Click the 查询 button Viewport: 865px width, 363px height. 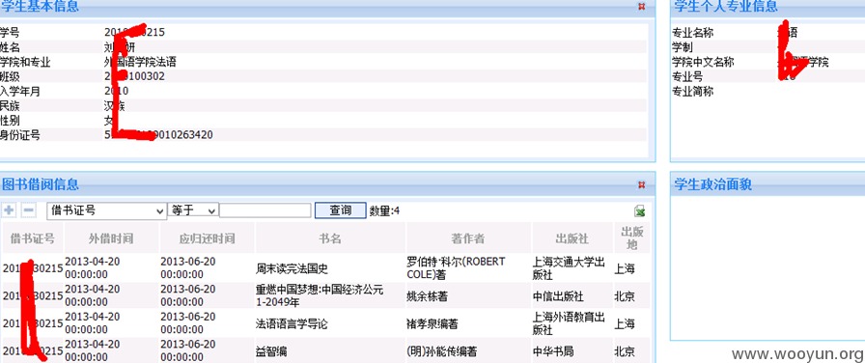[x=341, y=210]
